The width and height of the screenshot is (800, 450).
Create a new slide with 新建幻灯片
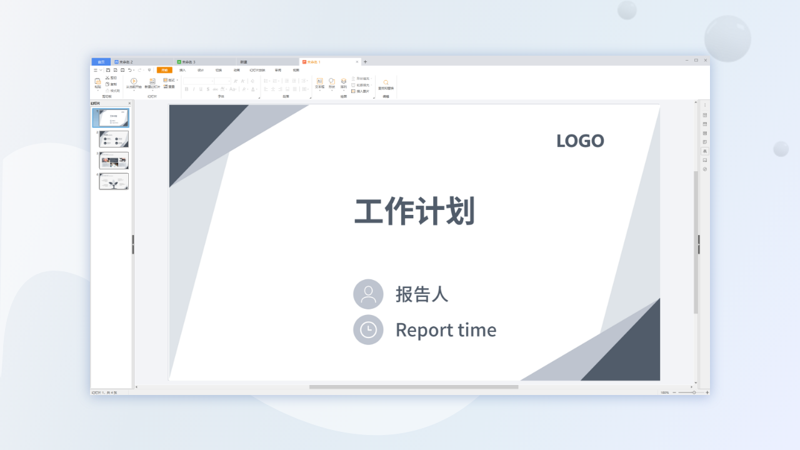pos(151,82)
